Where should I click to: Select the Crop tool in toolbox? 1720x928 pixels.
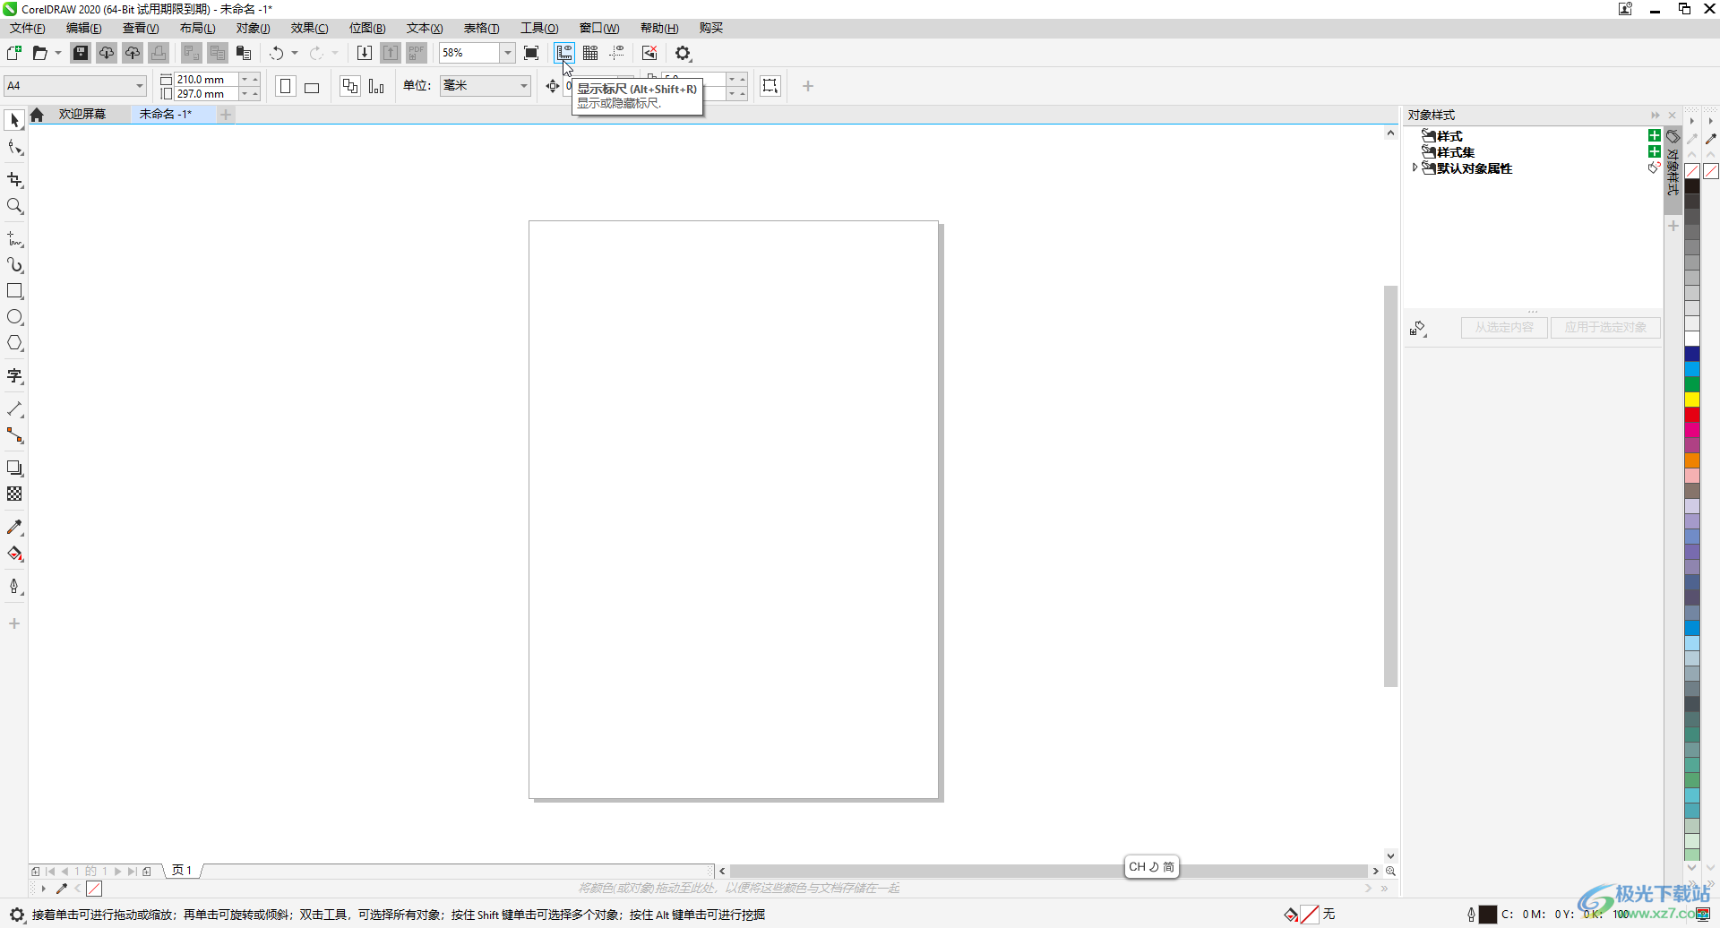pos(14,180)
